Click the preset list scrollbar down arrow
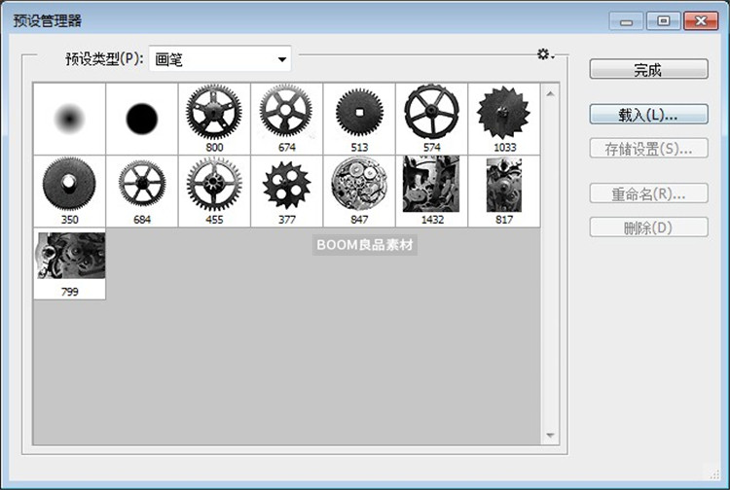Viewport: 730px width, 490px height. click(x=550, y=436)
